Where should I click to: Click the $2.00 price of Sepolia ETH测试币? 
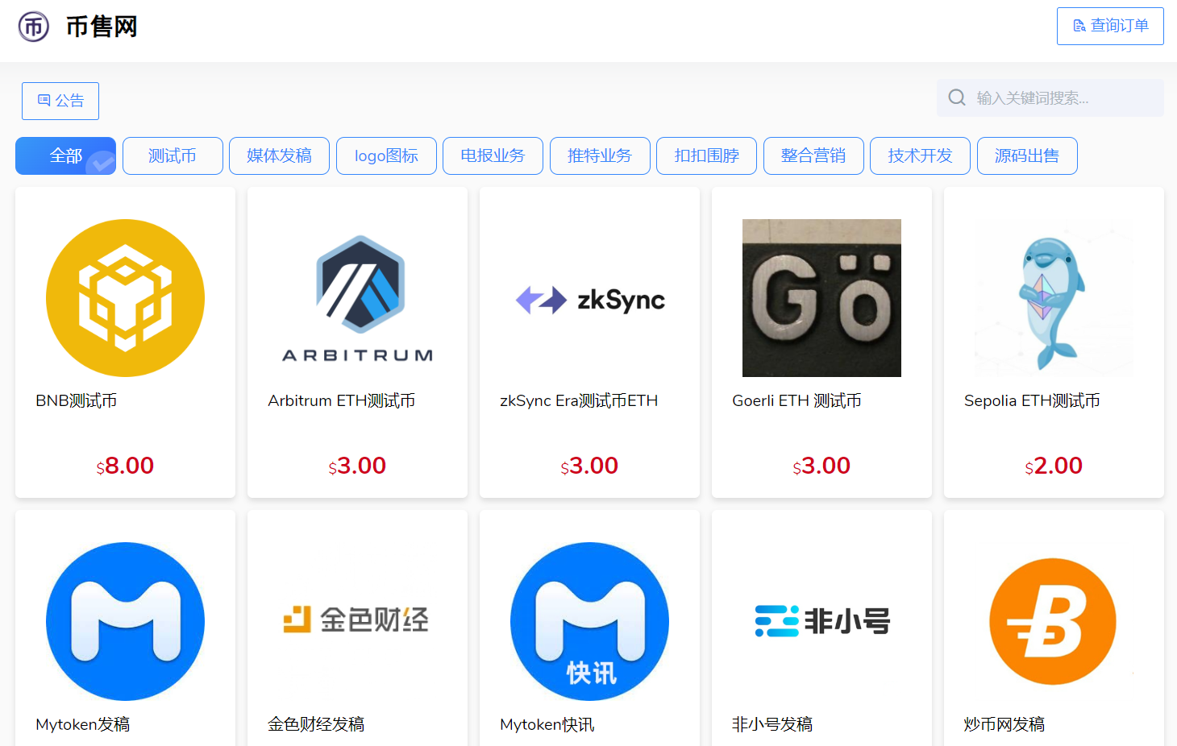click(x=1054, y=466)
